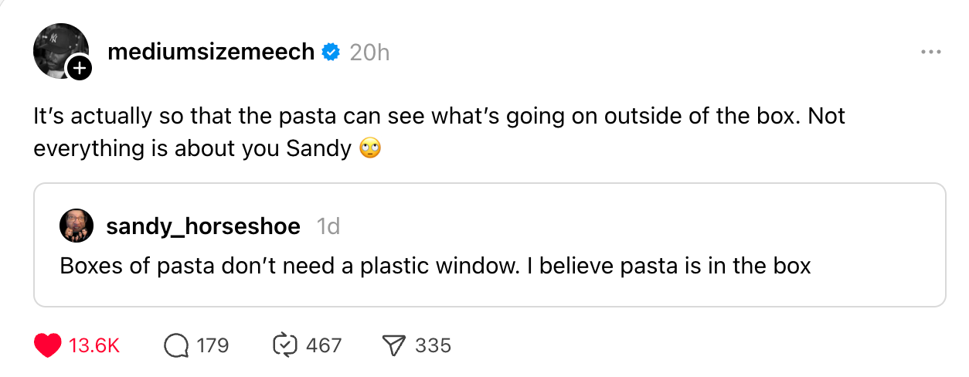
Task: Open the quoted post about pasta boxes
Action: click(x=490, y=245)
